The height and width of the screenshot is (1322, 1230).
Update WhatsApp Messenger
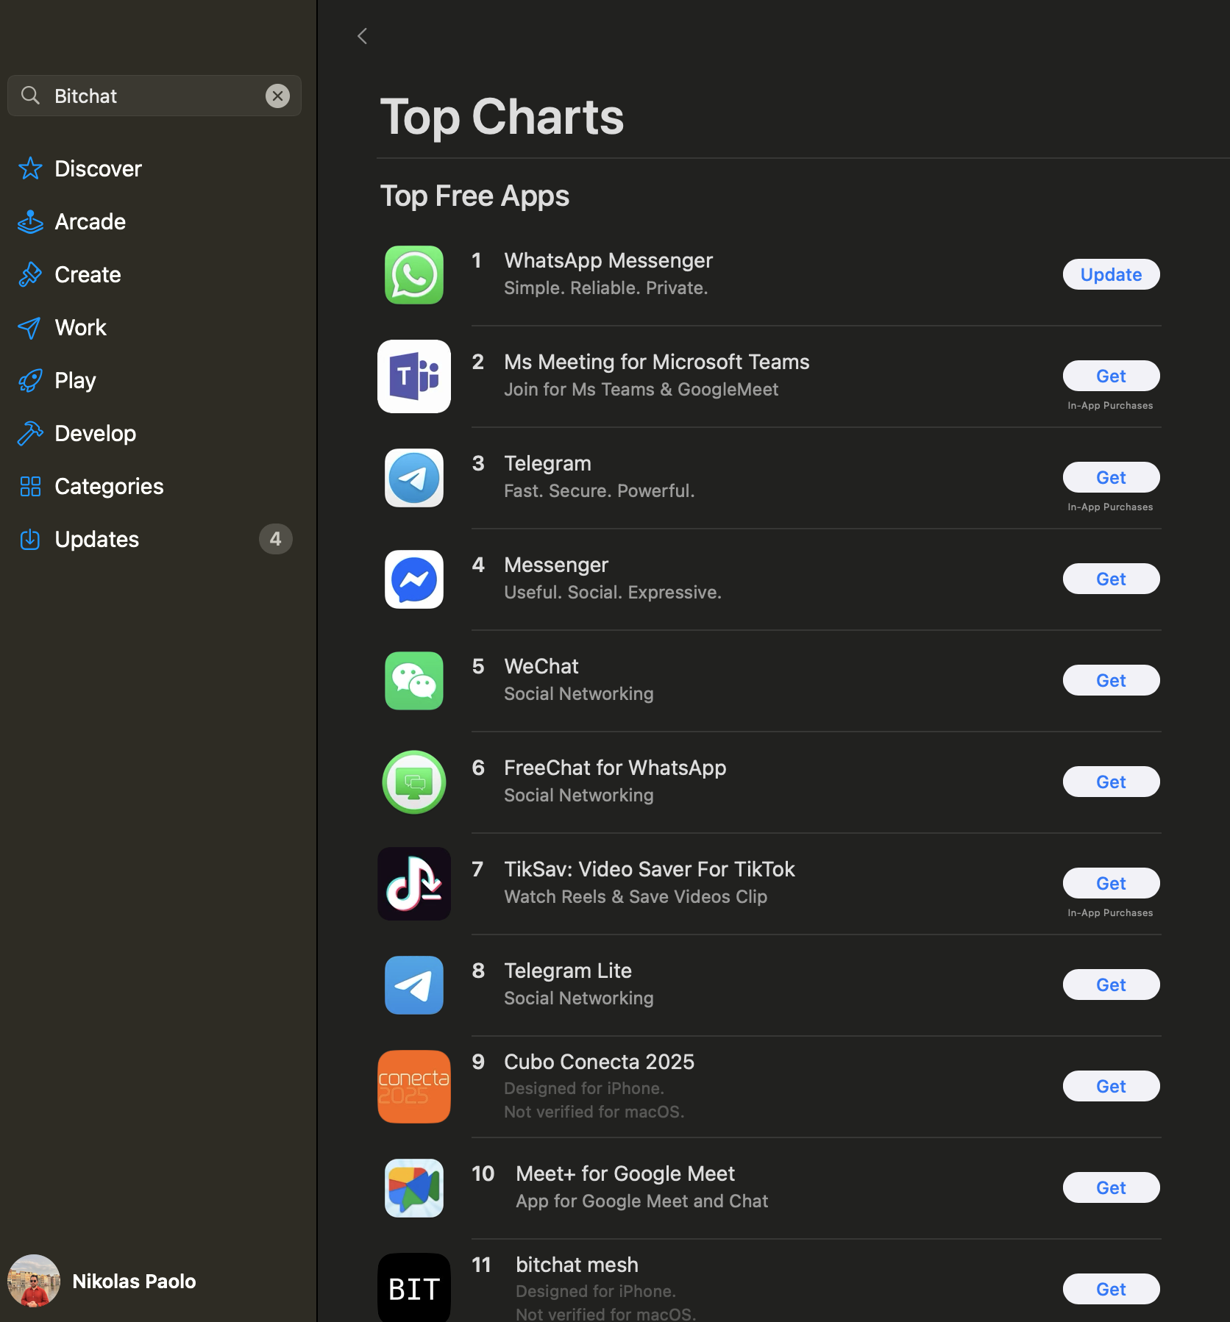point(1111,275)
